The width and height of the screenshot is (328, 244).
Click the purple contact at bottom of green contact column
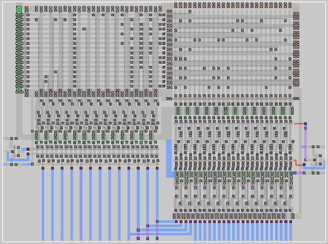pos(27,93)
